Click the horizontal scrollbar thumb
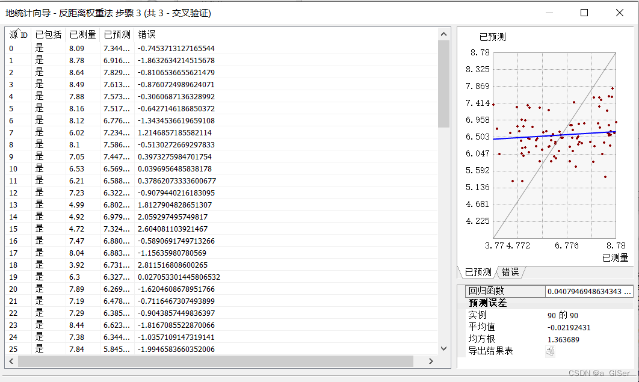The image size is (639, 382). click(215, 361)
